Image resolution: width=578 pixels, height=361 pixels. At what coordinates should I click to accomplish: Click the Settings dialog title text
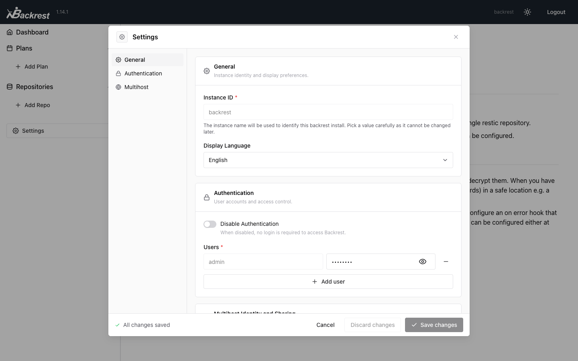tap(145, 37)
